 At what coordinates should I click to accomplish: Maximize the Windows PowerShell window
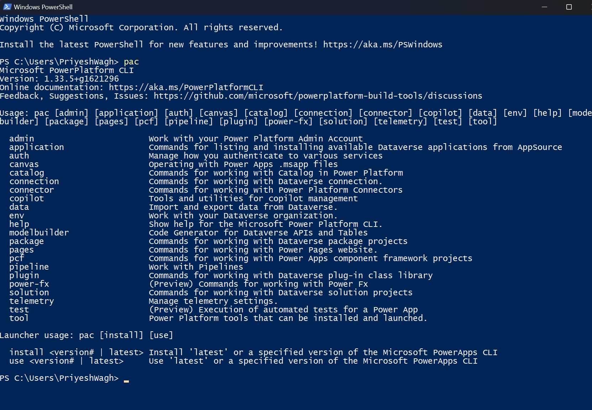tap(569, 7)
